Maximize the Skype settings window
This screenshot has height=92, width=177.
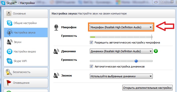coord(163,2)
